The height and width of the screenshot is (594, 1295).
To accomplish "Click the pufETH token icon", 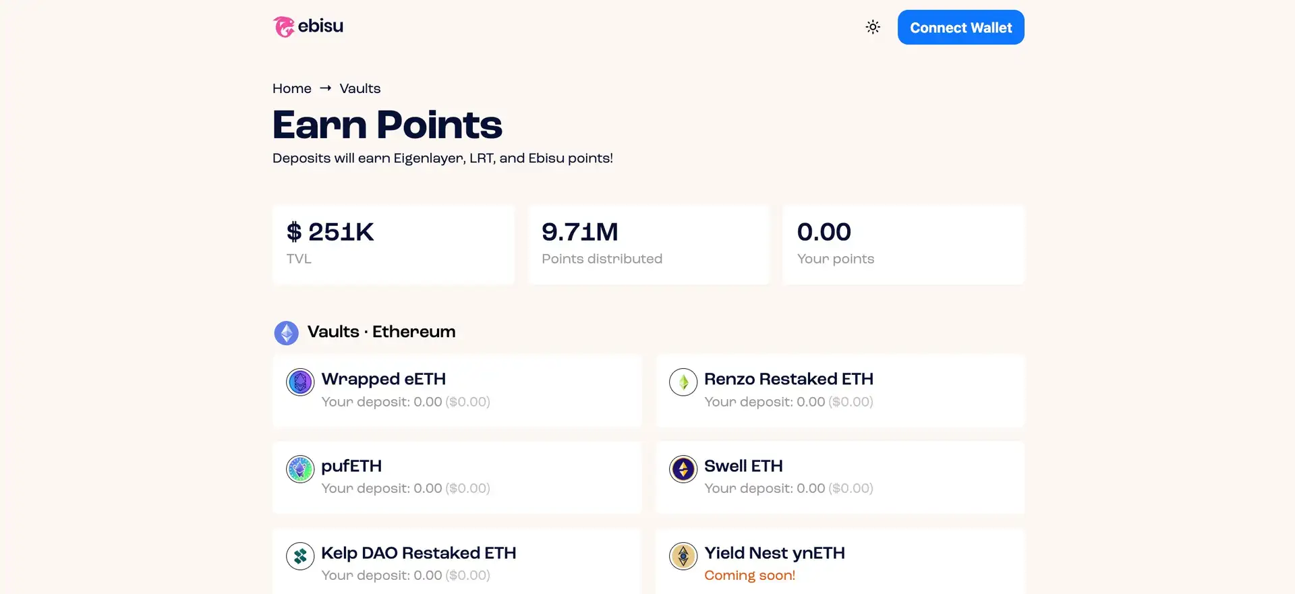I will (300, 469).
